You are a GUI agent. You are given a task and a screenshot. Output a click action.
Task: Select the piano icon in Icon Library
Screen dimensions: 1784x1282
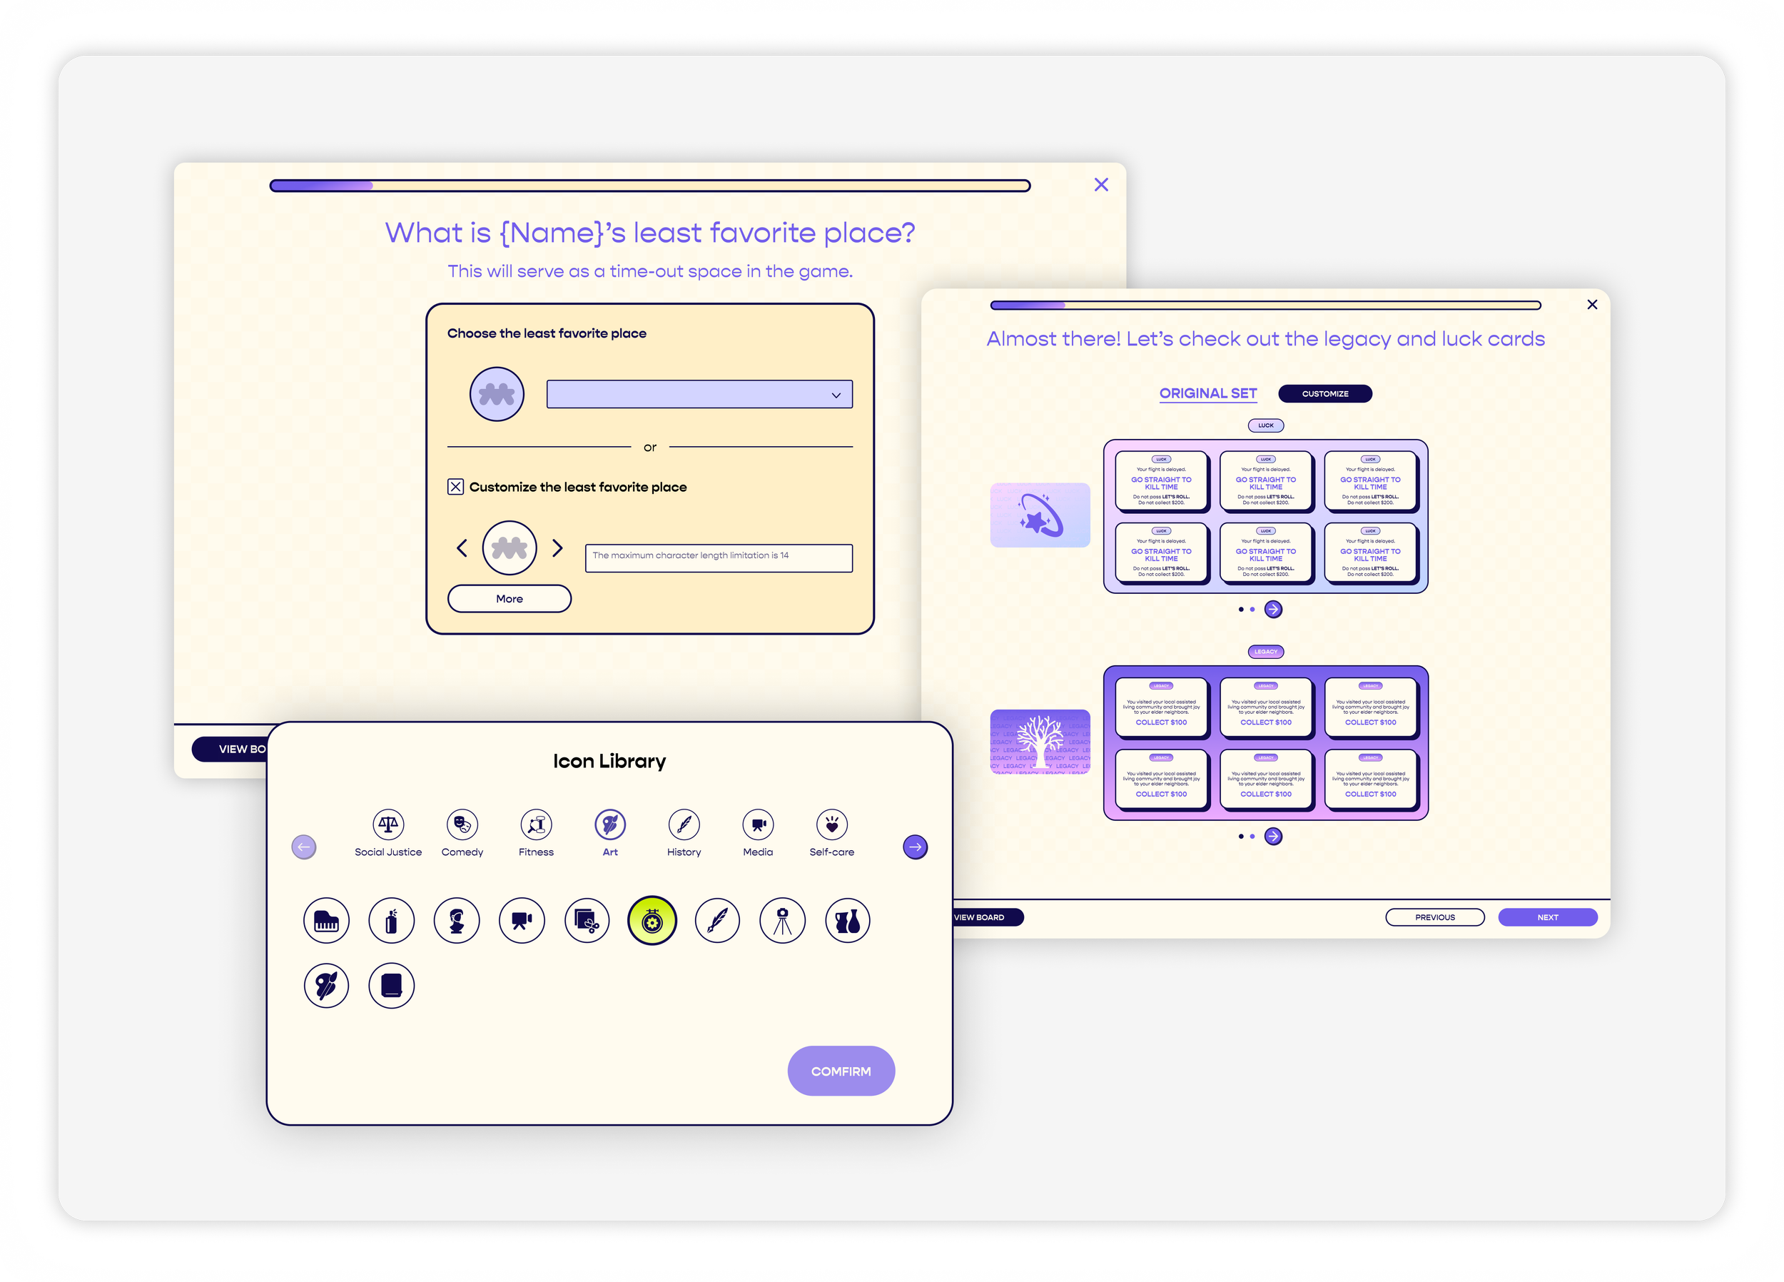[x=326, y=920]
